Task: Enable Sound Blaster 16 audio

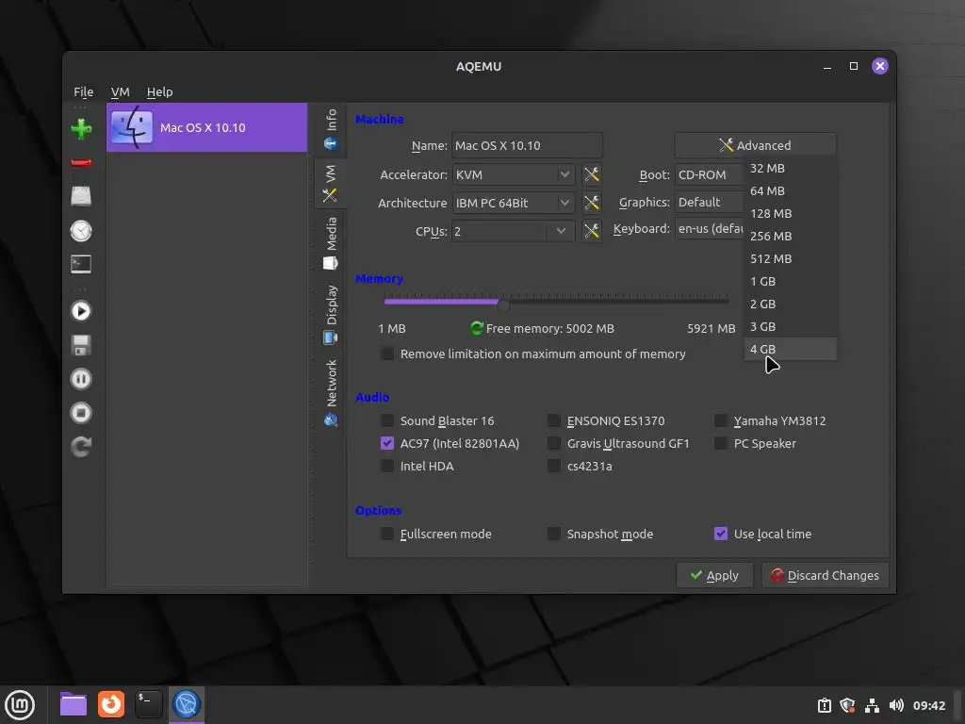Action: [387, 420]
